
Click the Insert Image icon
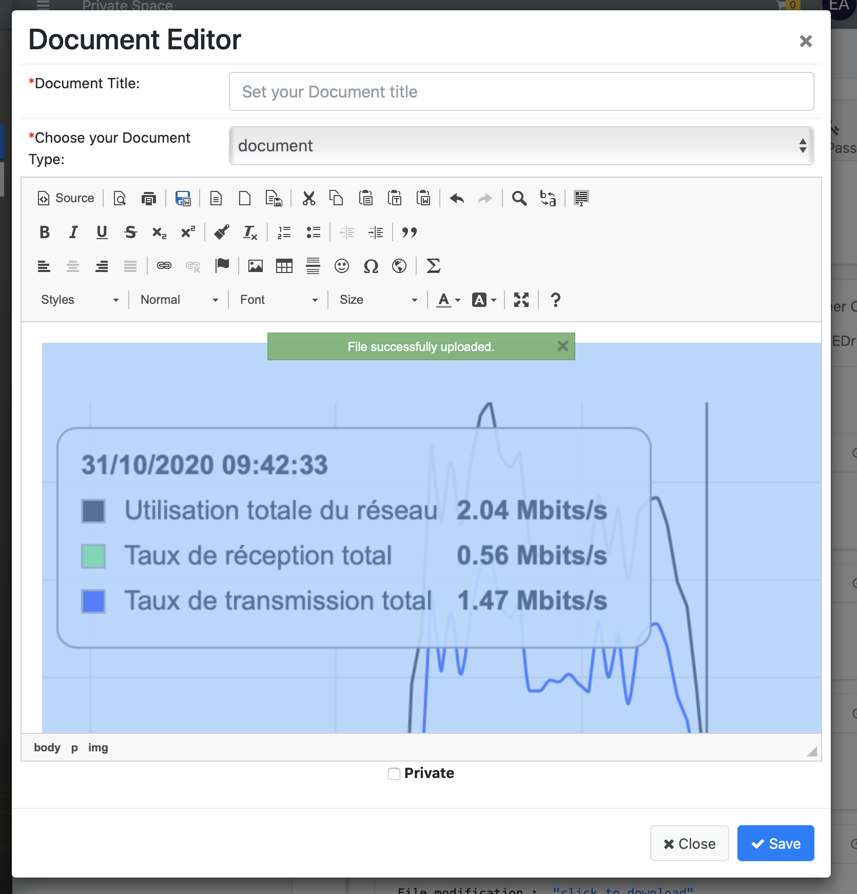pos(256,266)
